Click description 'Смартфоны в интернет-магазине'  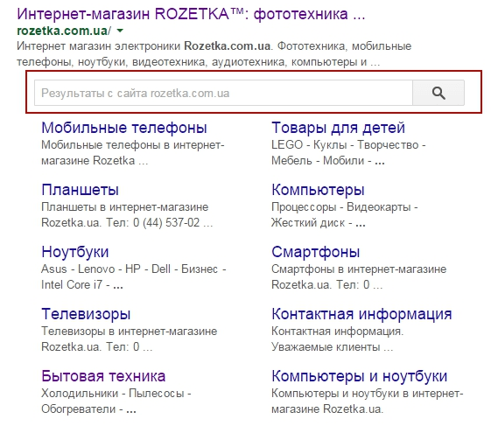click(x=359, y=269)
